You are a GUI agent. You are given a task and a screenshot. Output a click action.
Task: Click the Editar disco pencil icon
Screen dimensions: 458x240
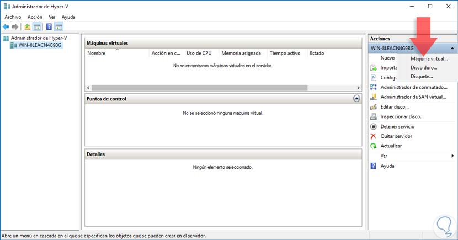[x=373, y=107]
